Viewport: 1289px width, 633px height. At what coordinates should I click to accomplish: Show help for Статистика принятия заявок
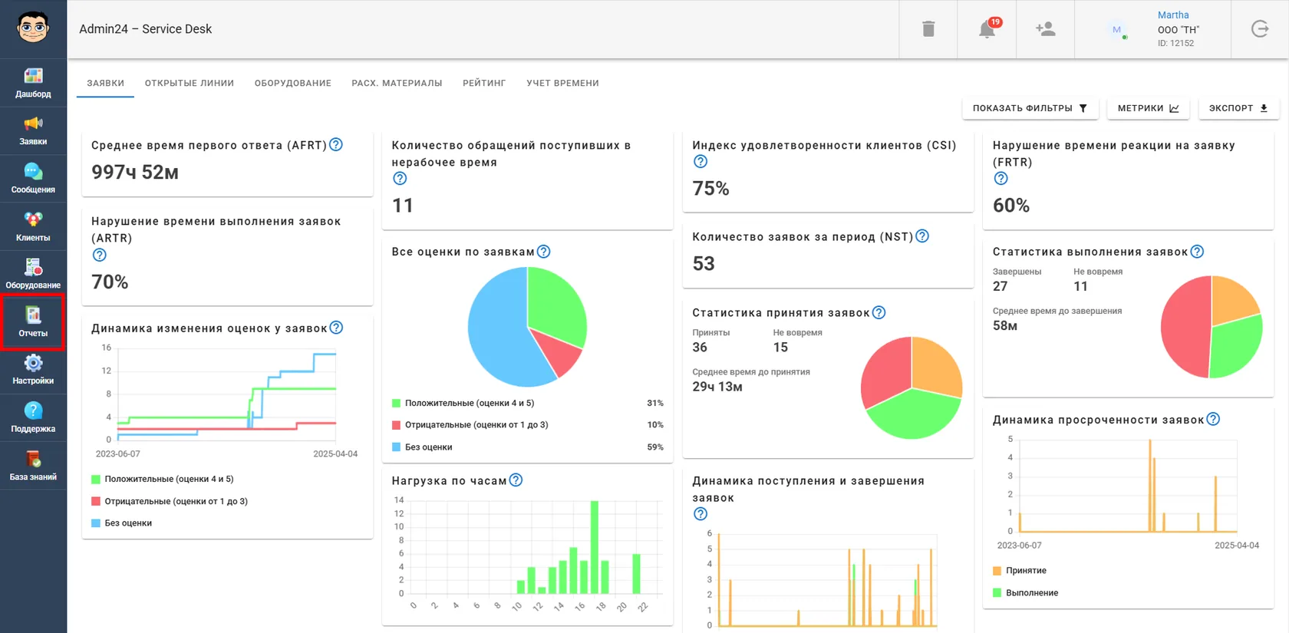(x=879, y=312)
